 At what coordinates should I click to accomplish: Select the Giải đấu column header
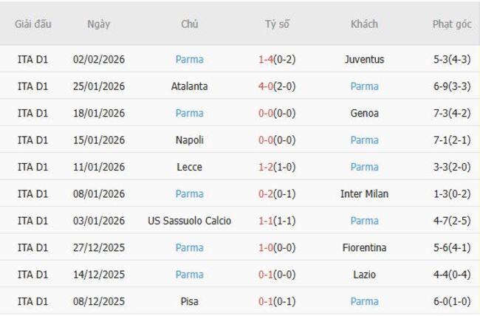pyautogui.click(x=32, y=24)
